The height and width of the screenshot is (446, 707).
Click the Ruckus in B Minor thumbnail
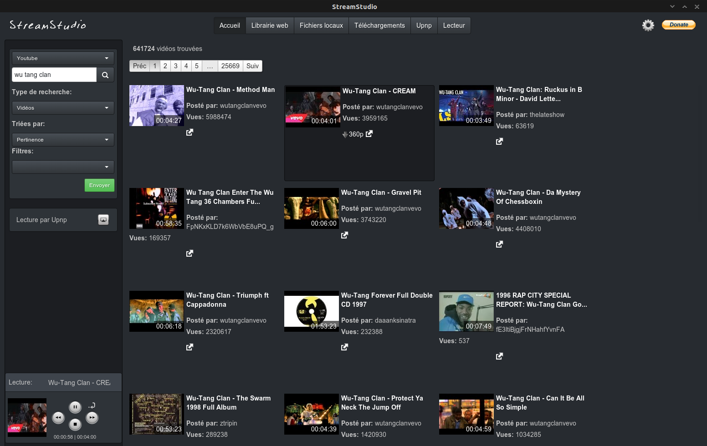click(x=466, y=106)
